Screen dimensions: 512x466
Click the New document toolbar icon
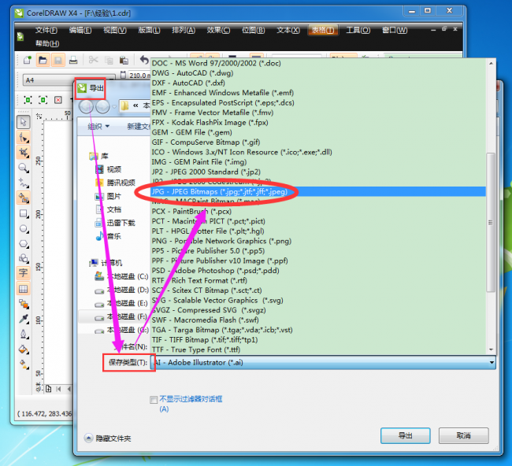(x=27, y=60)
